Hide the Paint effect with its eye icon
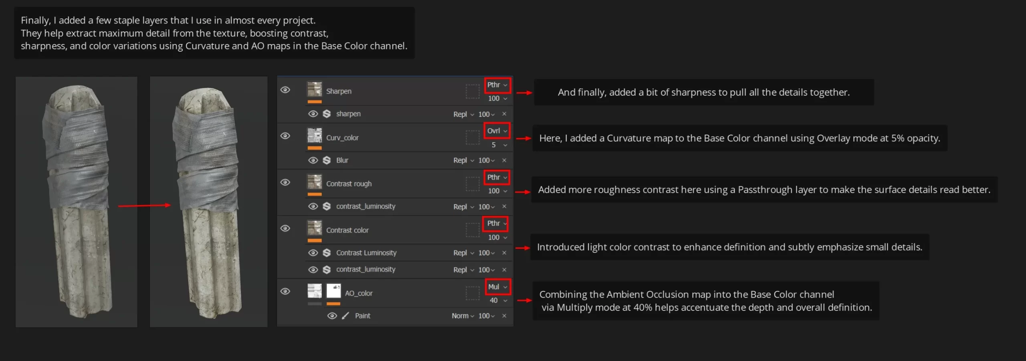This screenshot has height=361, width=1026. pyautogui.click(x=332, y=316)
